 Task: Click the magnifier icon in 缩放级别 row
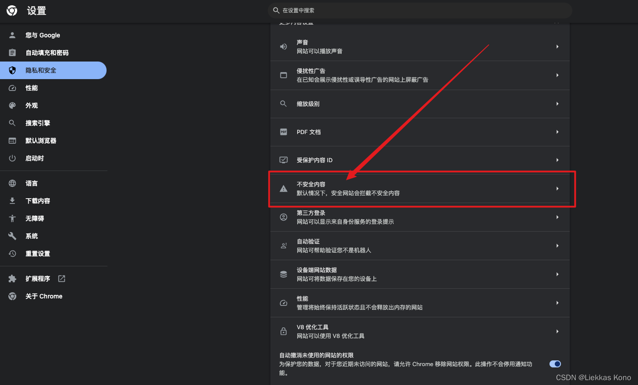tap(284, 104)
